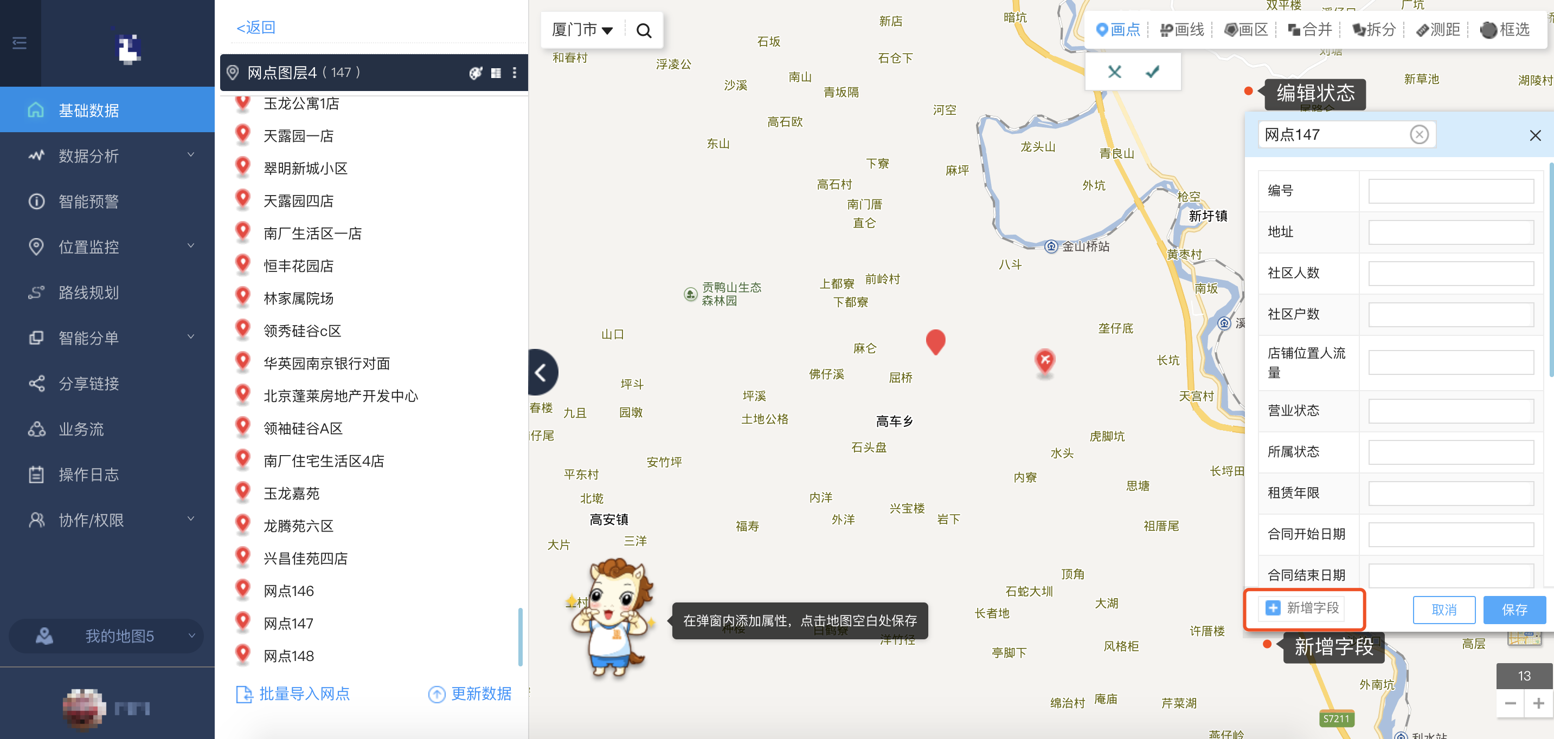Open the layer more options menu
The width and height of the screenshot is (1554, 739).
[x=515, y=73]
